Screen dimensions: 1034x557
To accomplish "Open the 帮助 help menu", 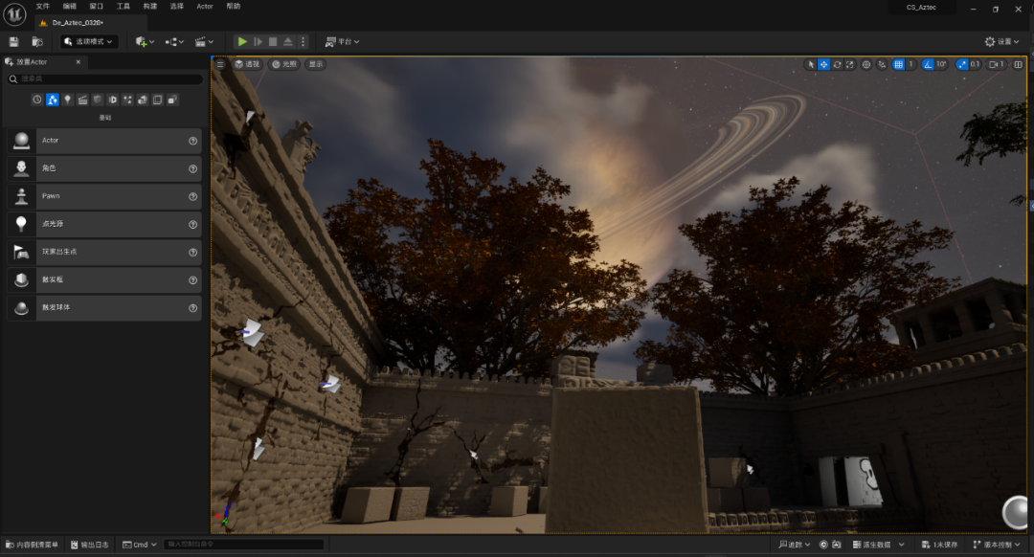I will pyautogui.click(x=234, y=6).
